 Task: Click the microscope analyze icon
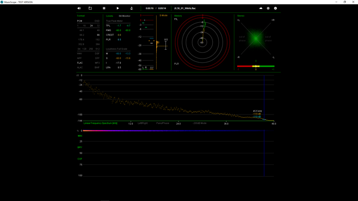coord(131,8)
